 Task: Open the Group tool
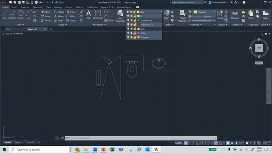[x=220, y=14]
